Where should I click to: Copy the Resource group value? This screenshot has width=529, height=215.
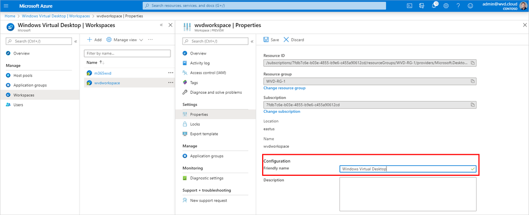[x=473, y=81]
